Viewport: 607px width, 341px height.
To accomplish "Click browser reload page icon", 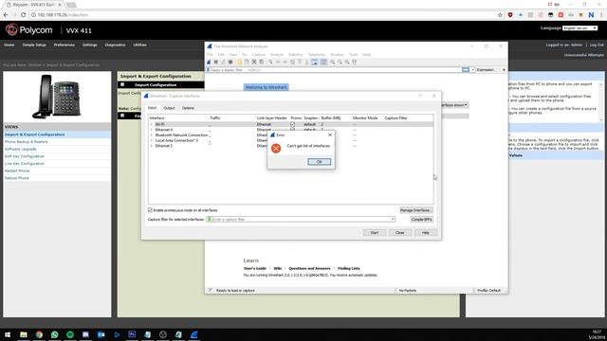I will tap(23, 15).
